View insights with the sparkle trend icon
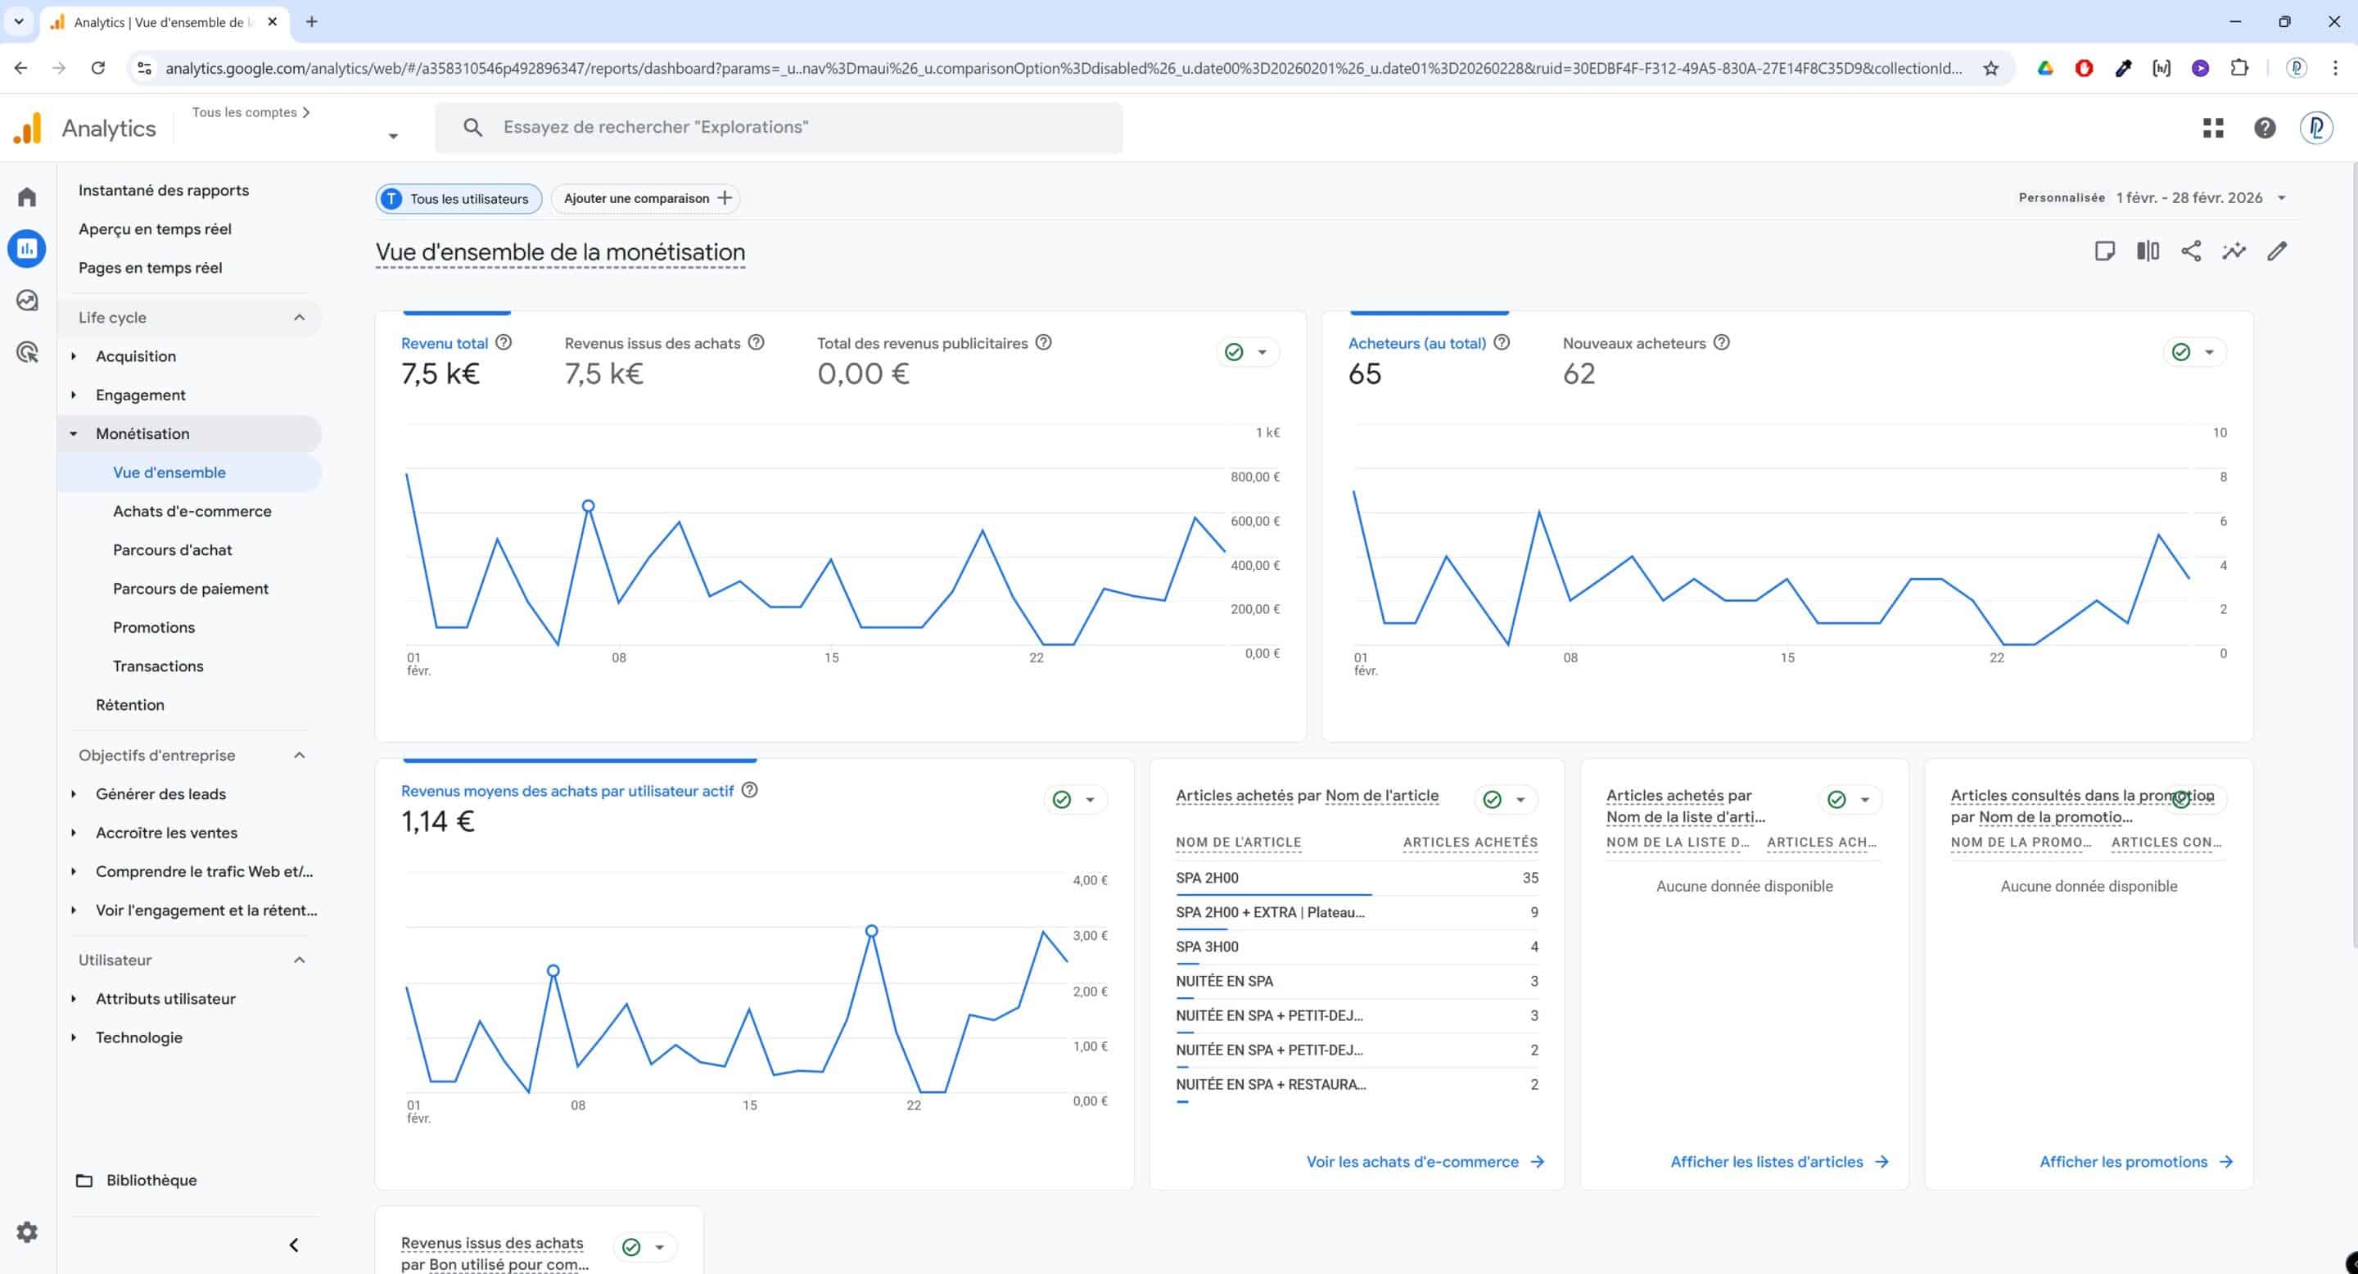The height and width of the screenshot is (1274, 2358). [x=2234, y=251]
